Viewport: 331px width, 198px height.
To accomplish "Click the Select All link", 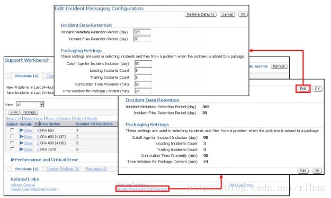I will (13, 119).
